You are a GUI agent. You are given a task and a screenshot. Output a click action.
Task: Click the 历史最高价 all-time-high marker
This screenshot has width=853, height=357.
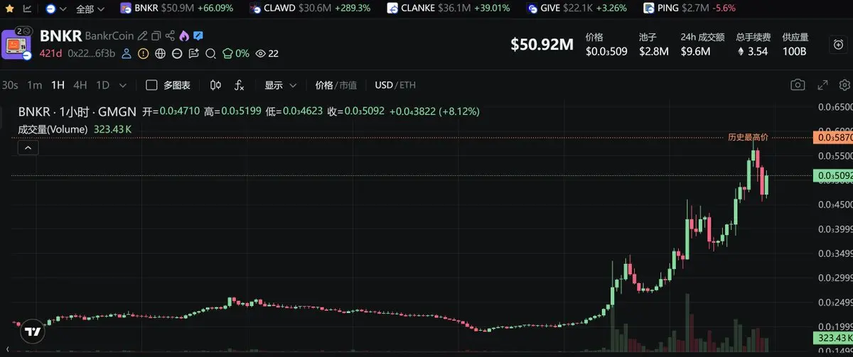(748, 137)
